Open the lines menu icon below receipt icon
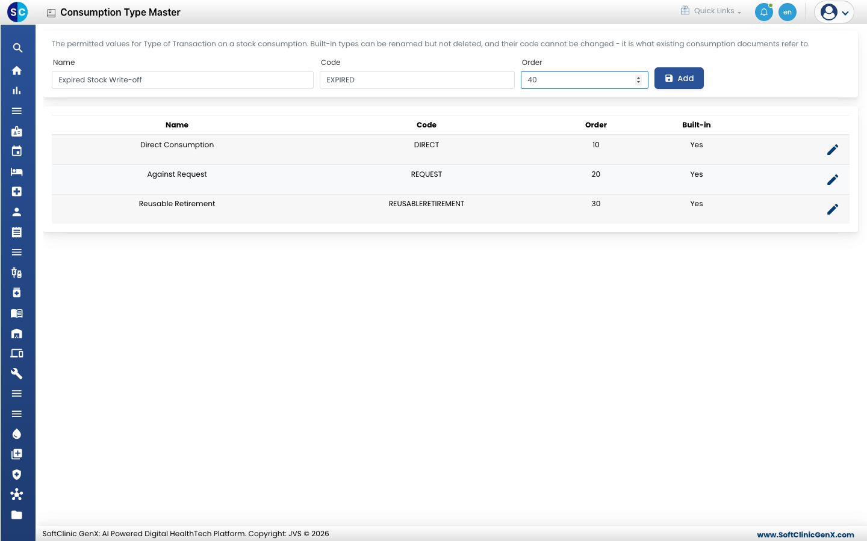 (x=17, y=252)
